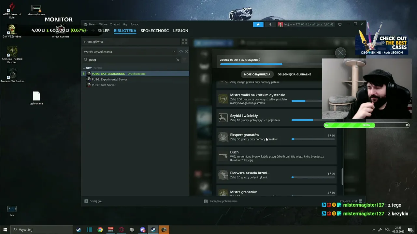Viewport: 417px width, 234px height.
Task: Click the Ekspert granatów achievement icon
Action: click(x=223, y=137)
